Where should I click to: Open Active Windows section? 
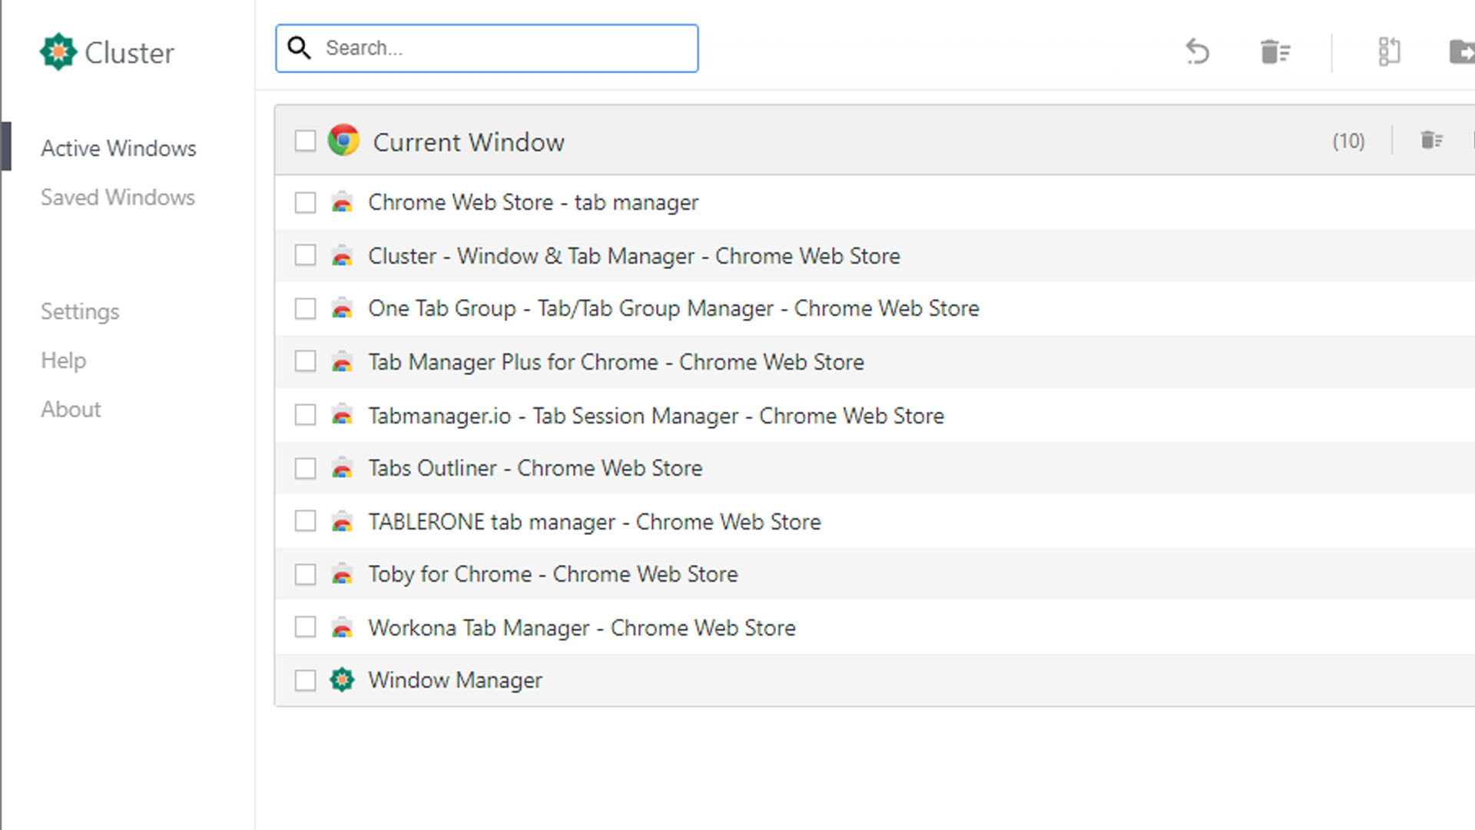(x=118, y=148)
